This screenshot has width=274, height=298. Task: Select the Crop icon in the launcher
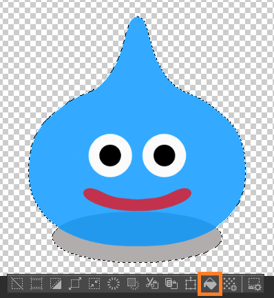36,284
